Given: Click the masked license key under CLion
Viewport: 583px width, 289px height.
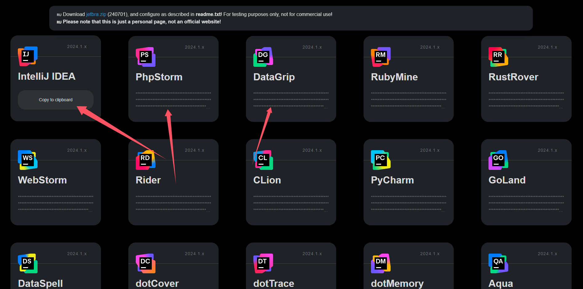Looking at the screenshot, I should tap(291, 203).
